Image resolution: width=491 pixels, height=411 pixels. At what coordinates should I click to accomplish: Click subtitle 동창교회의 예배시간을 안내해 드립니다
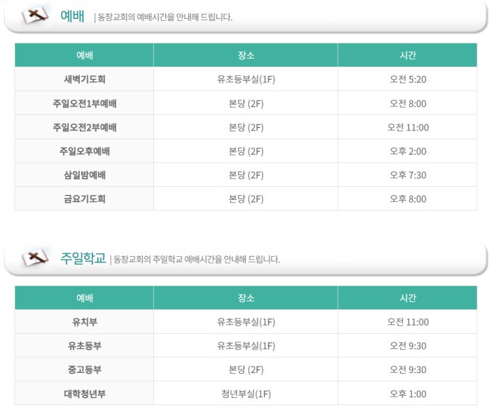[x=165, y=17]
